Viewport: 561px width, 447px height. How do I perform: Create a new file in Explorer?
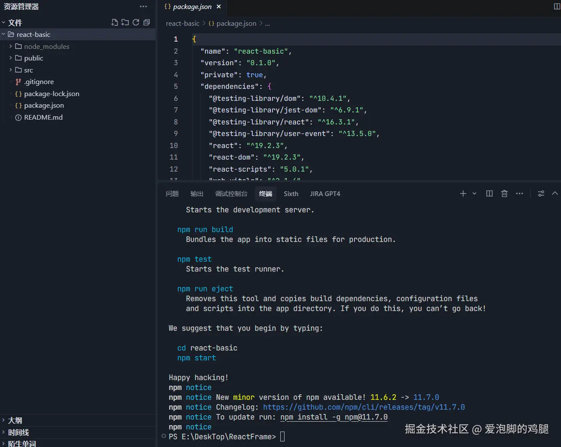[115, 22]
